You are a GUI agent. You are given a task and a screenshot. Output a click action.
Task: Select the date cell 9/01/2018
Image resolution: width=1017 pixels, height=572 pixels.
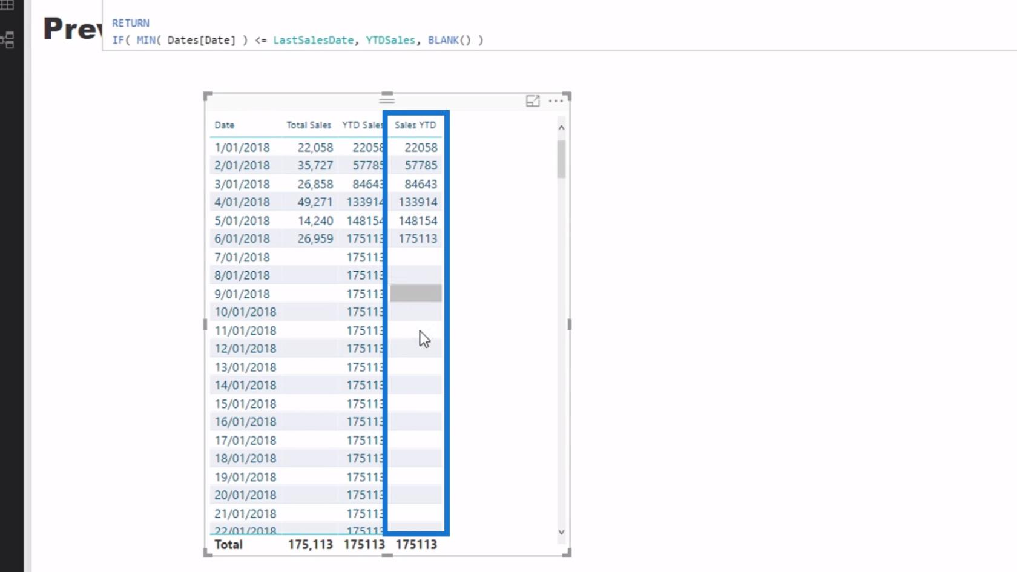tap(242, 294)
